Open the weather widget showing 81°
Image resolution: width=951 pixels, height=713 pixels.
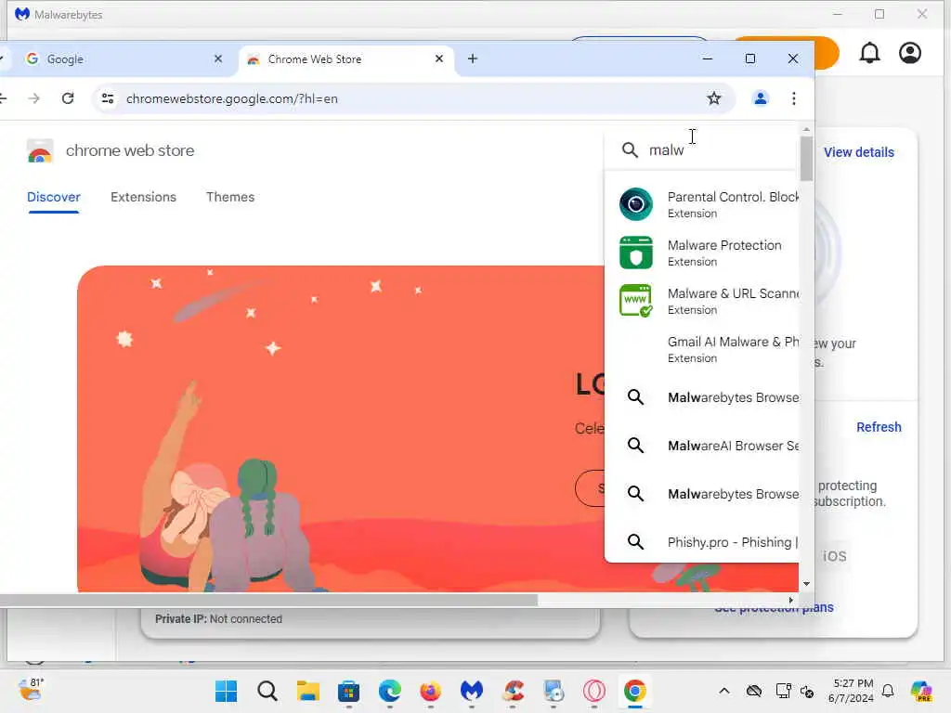31,690
